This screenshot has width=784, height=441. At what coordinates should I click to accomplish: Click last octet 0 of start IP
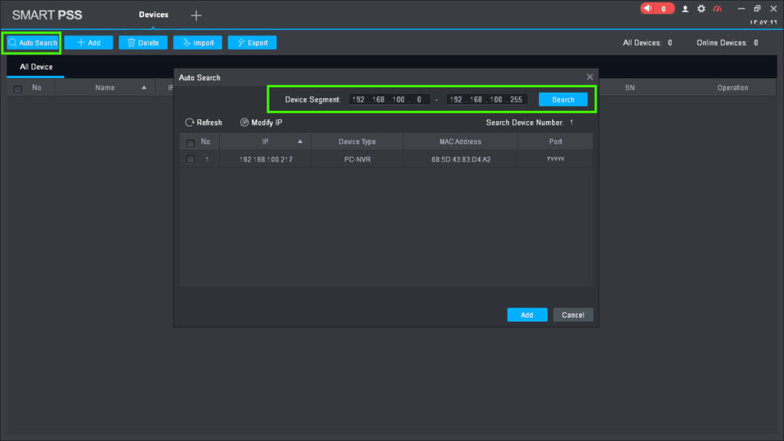(x=419, y=100)
